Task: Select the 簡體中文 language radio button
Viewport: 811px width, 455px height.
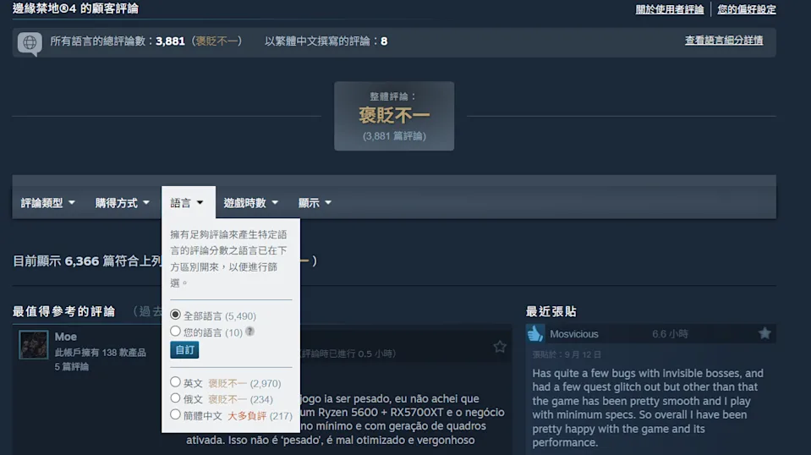Action: [175, 414]
